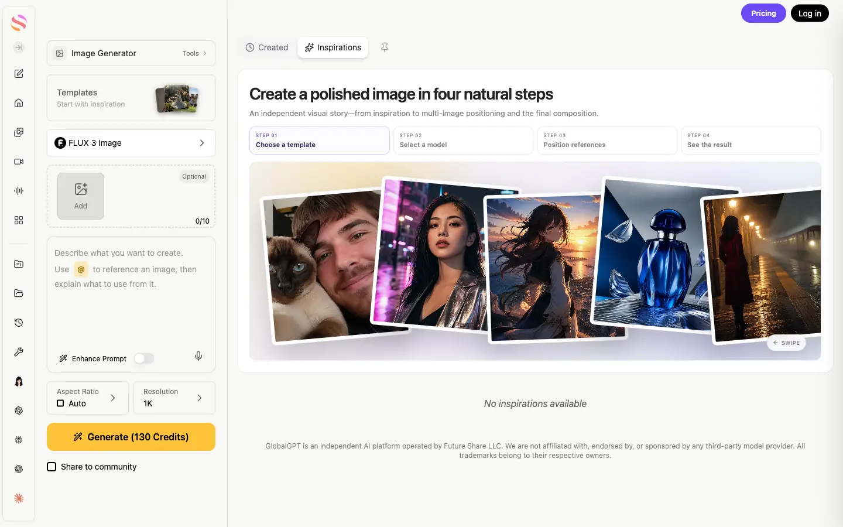The image size is (843, 527).
Task: Click the GlobalGPT logo in the sidebar
Action: 19,23
